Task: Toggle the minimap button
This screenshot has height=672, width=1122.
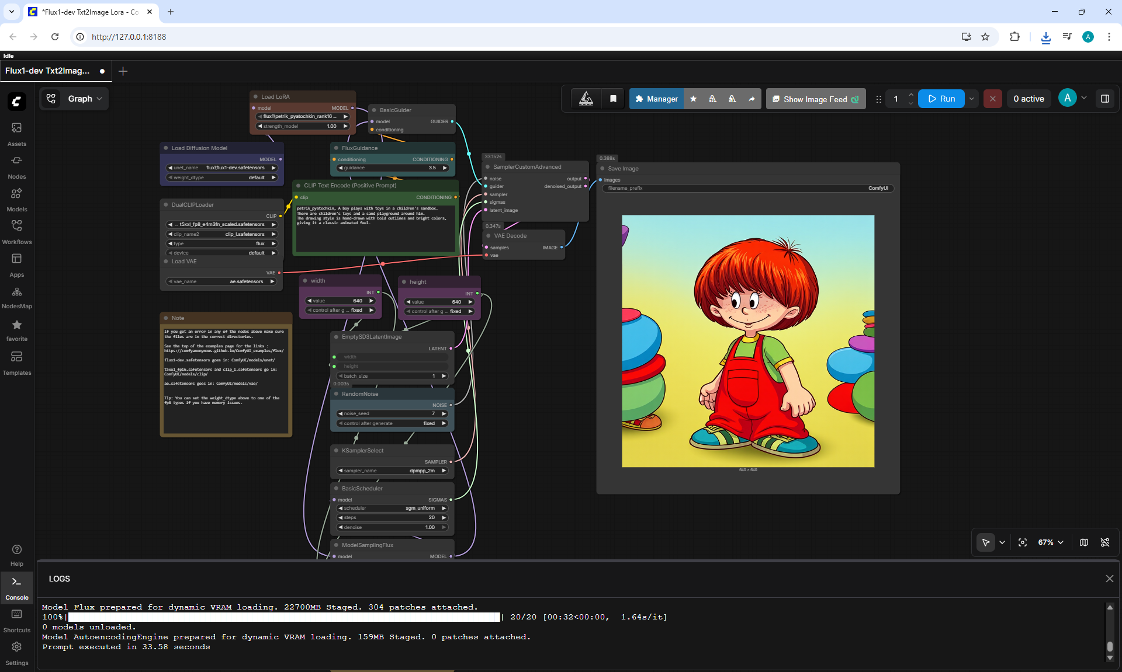Action: coord(1084,542)
